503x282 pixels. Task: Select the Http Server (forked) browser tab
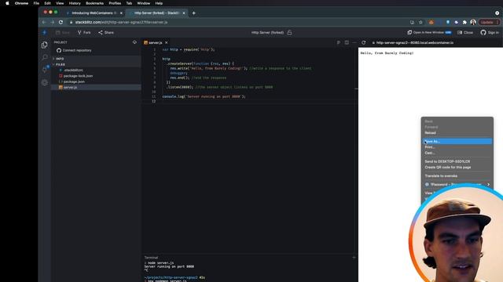click(156, 13)
